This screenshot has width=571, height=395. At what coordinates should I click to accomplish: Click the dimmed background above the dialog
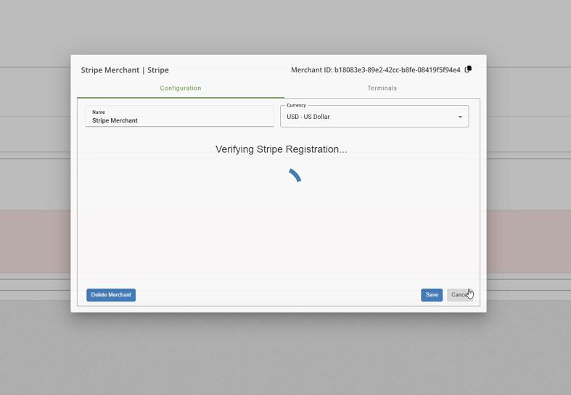click(285, 25)
